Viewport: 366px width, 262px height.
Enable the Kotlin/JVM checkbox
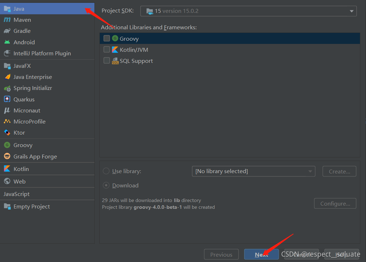tap(107, 50)
